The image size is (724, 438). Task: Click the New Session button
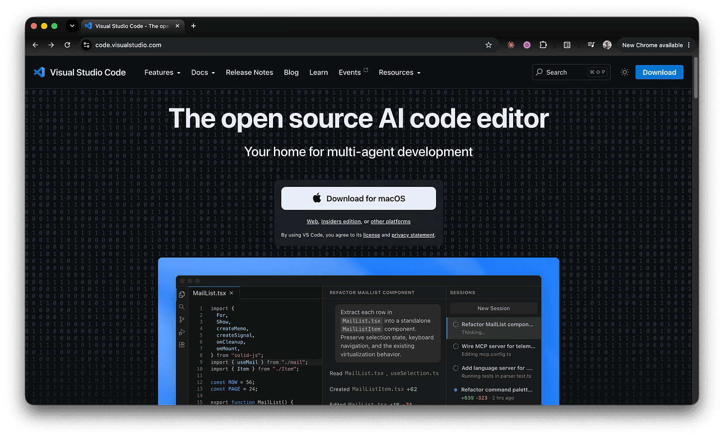tap(493, 308)
